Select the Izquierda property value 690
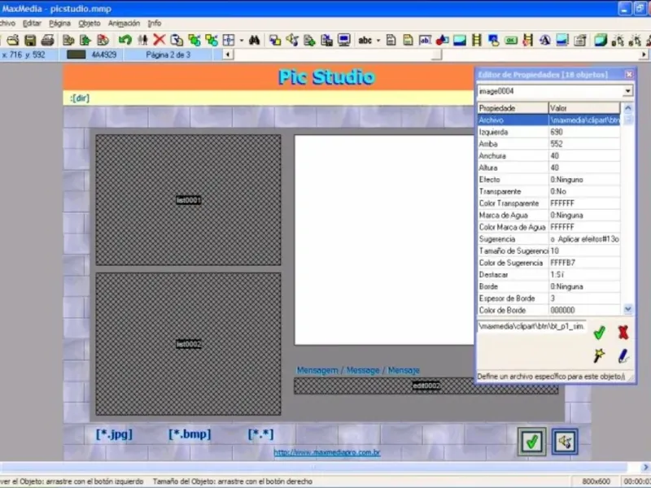The width and height of the screenshot is (651, 488). [x=583, y=132]
